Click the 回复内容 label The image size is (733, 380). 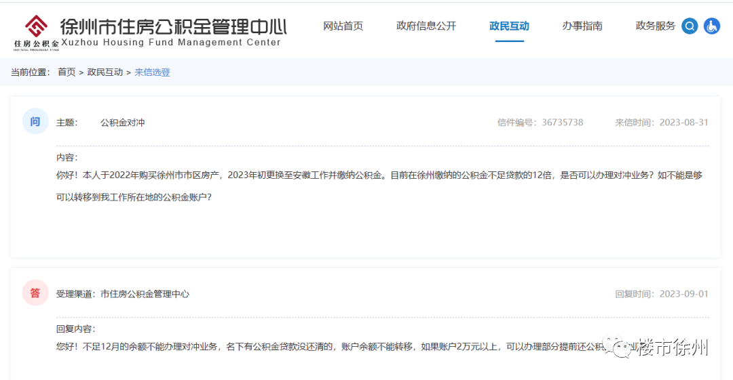point(76,329)
